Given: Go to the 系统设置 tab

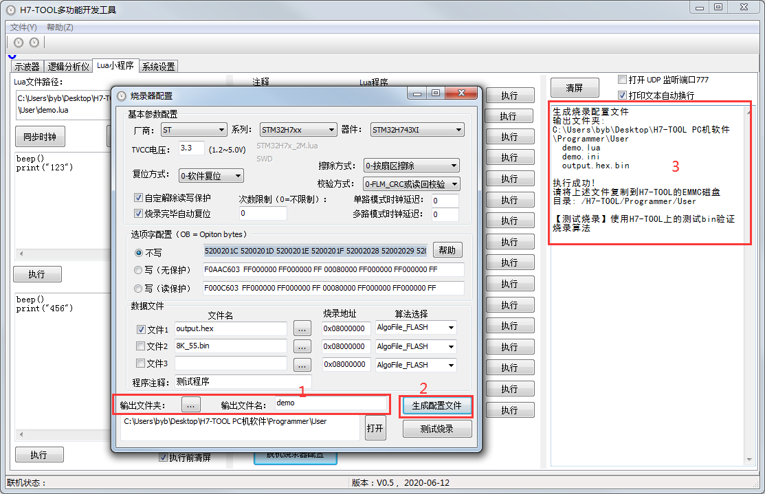Looking at the screenshot, I should pos(159,67).
